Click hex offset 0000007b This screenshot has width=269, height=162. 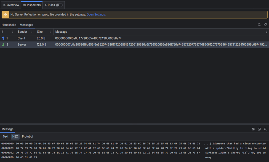point(7,157)
